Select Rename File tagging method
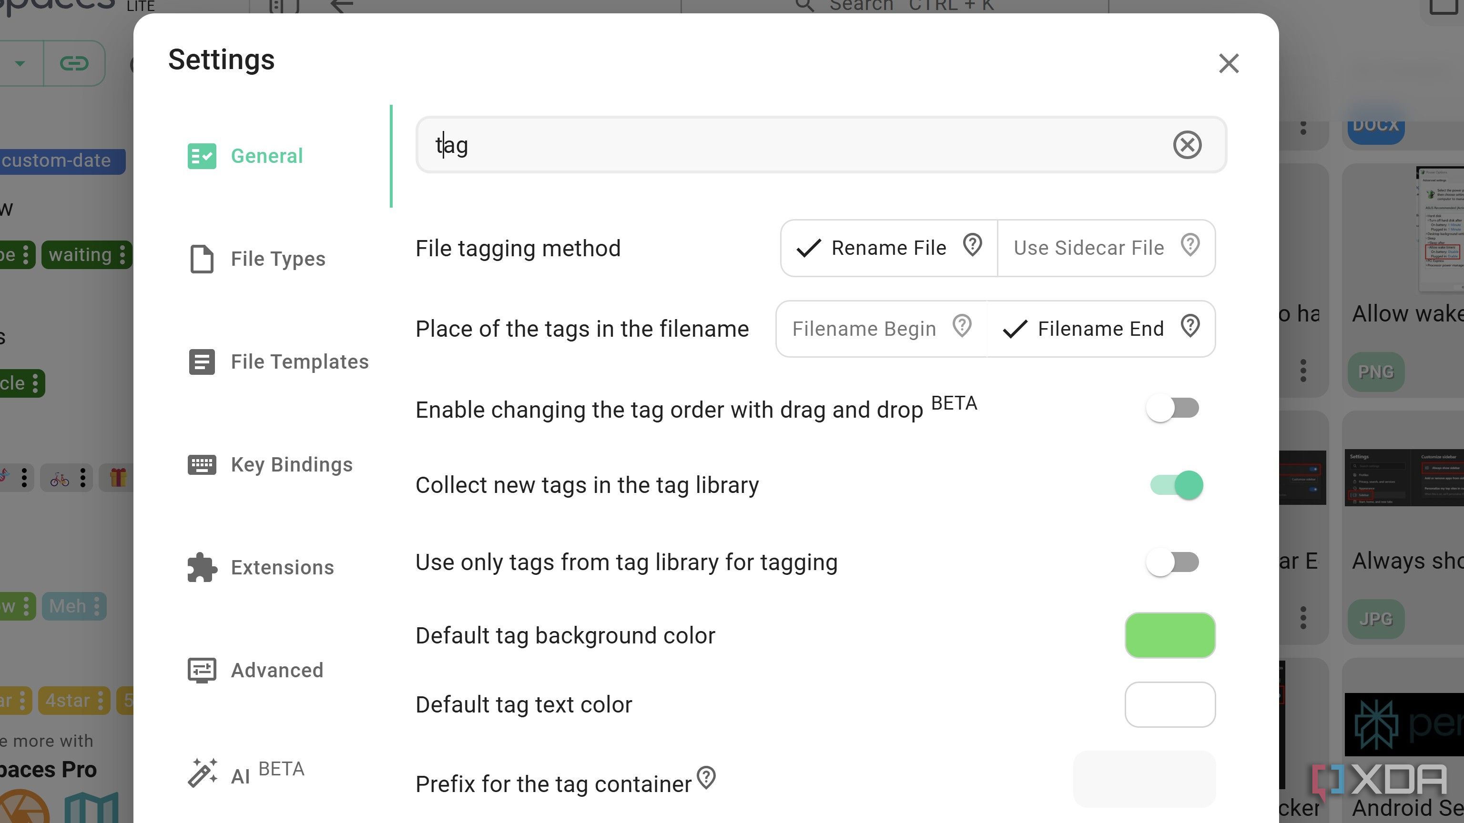1464x823 pixels. pyautogui.click(x=889, y=248)
